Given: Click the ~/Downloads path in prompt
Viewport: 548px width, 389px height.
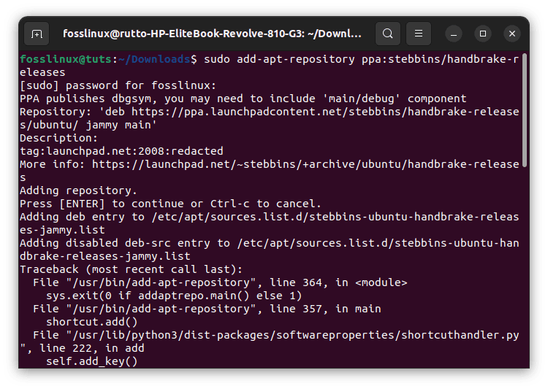Looking at the screenshot, I should tap(154, 59).
